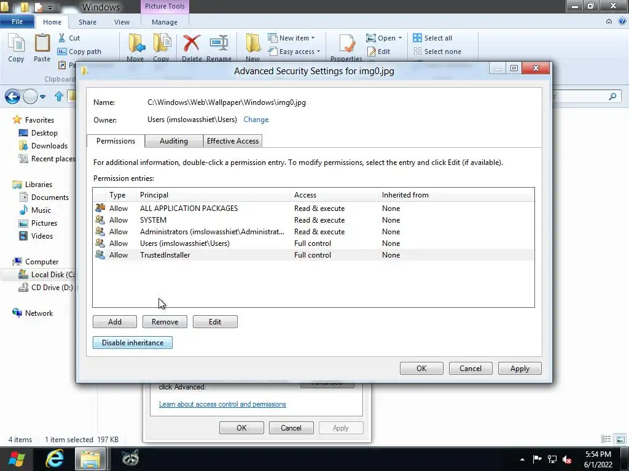This screenshot has height=471, width=629.
Task: Click the Copy to folder icon
Action: coord(162,44)
